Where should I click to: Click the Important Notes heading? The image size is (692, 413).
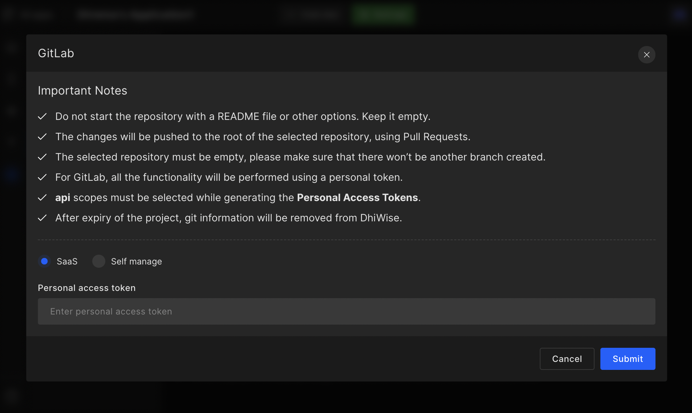pos(83,91)
